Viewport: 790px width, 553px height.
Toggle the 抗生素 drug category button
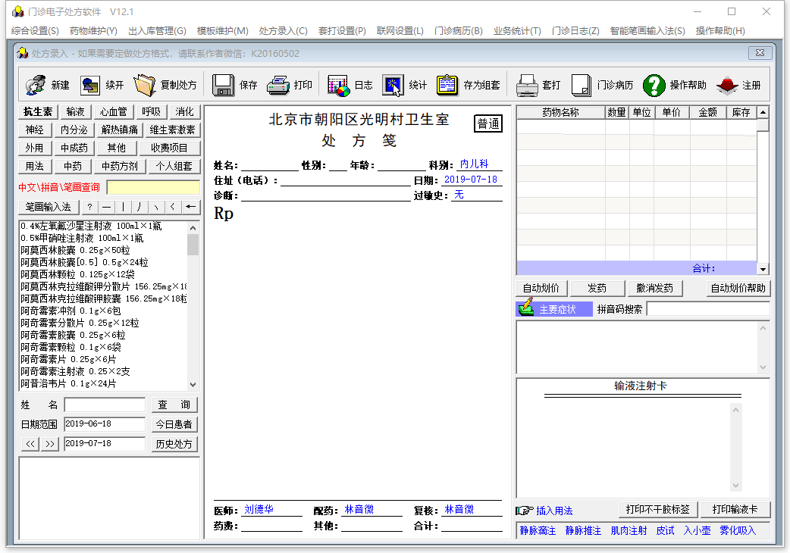[38, 111]
